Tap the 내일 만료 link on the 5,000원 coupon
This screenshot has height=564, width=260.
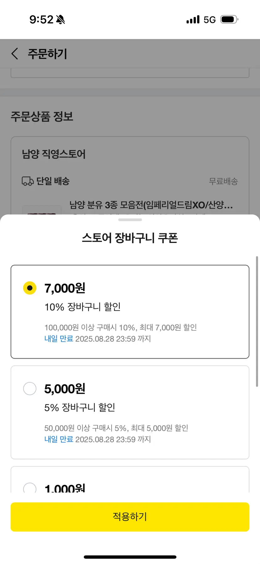point(59,439)
